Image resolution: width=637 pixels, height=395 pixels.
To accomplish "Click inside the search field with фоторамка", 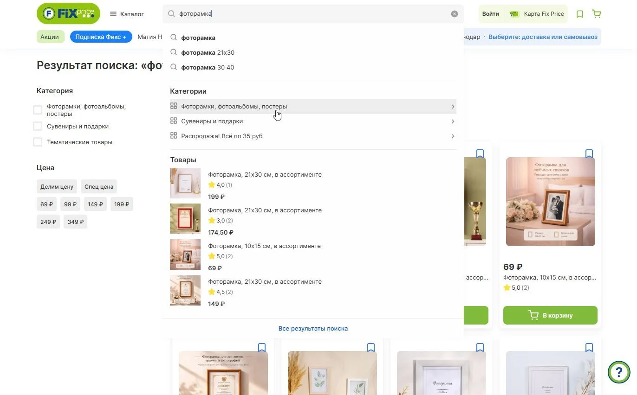I will pos(313,14).
